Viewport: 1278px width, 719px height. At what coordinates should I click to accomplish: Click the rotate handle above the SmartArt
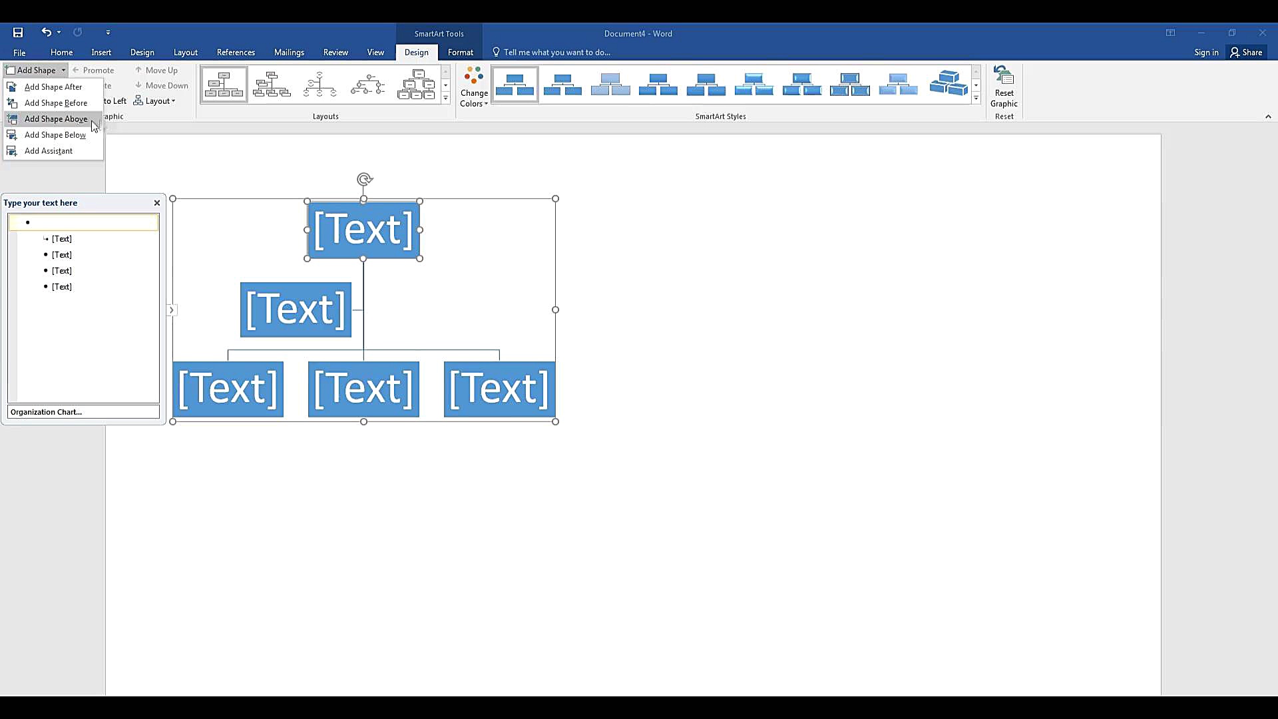tap(364, 179)
